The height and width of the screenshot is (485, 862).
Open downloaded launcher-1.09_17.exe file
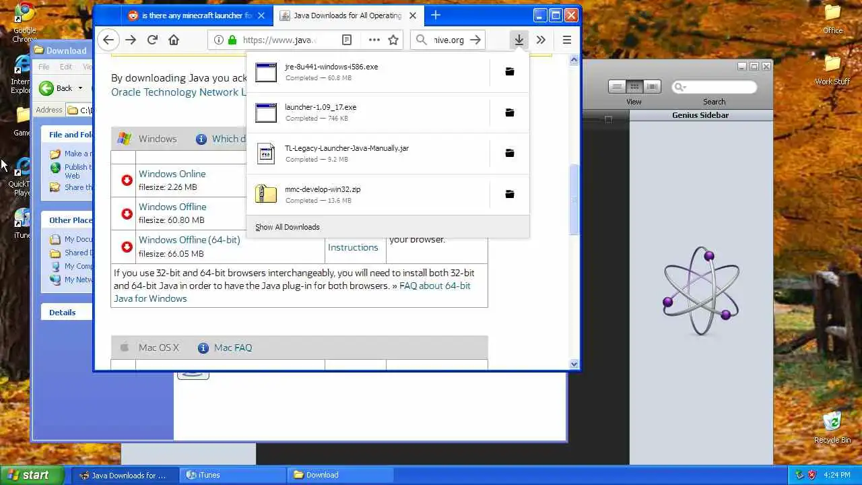click(368, 112)
